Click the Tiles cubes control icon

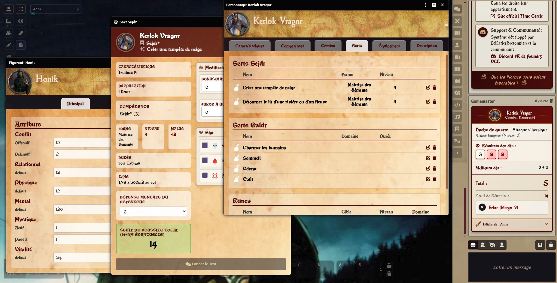[x=9, y=33]
